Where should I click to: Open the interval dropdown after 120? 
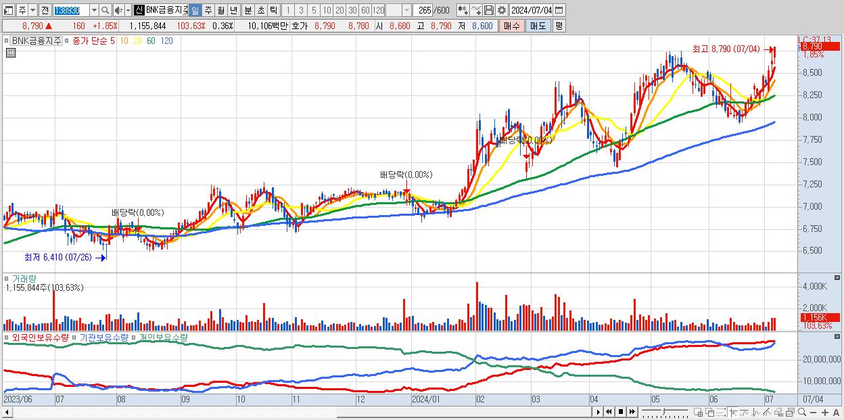(406, 10)
